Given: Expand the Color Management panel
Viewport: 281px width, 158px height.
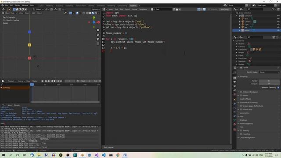Looking at the screenshot, I should (247, 137).
